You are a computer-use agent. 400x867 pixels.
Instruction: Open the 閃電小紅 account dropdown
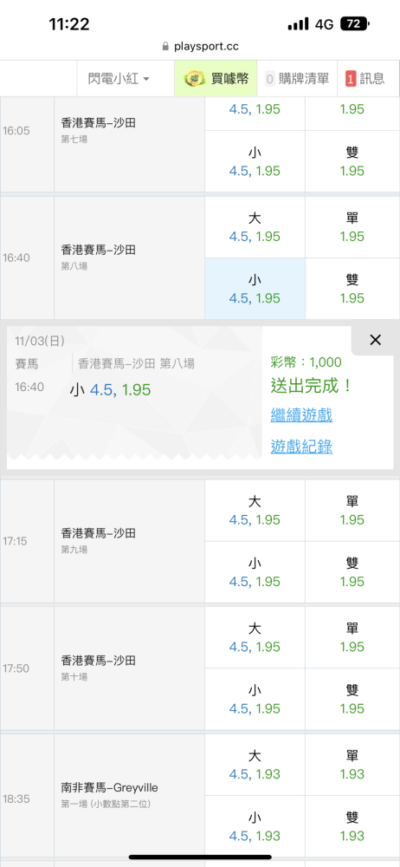[x=119, y=79]
